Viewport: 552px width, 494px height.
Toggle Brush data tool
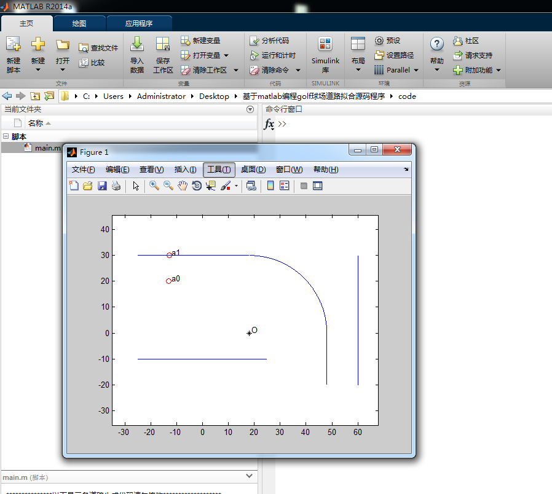click(x=226, y=186)
